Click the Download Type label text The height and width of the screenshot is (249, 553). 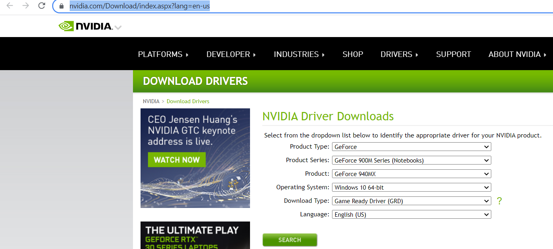point(307,201)
